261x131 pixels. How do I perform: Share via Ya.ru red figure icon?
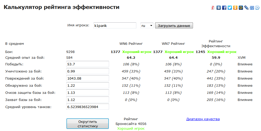(213, 8)
